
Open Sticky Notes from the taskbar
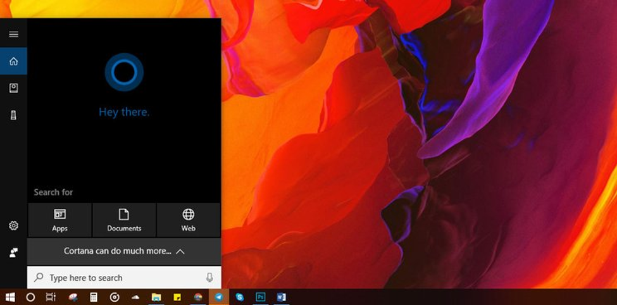(x=177, y=297)
